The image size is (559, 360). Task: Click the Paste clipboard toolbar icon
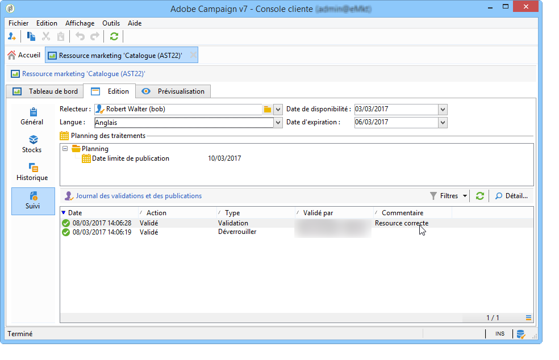click(61, 36)
